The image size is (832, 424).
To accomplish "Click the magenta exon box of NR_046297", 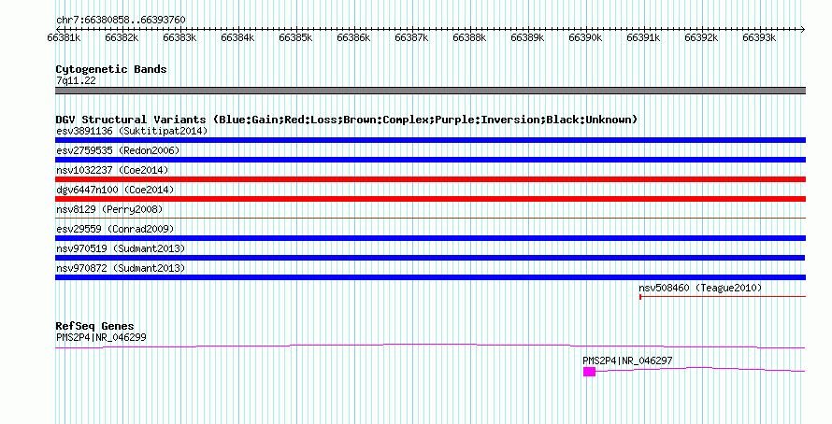I will tap(589, 372).
